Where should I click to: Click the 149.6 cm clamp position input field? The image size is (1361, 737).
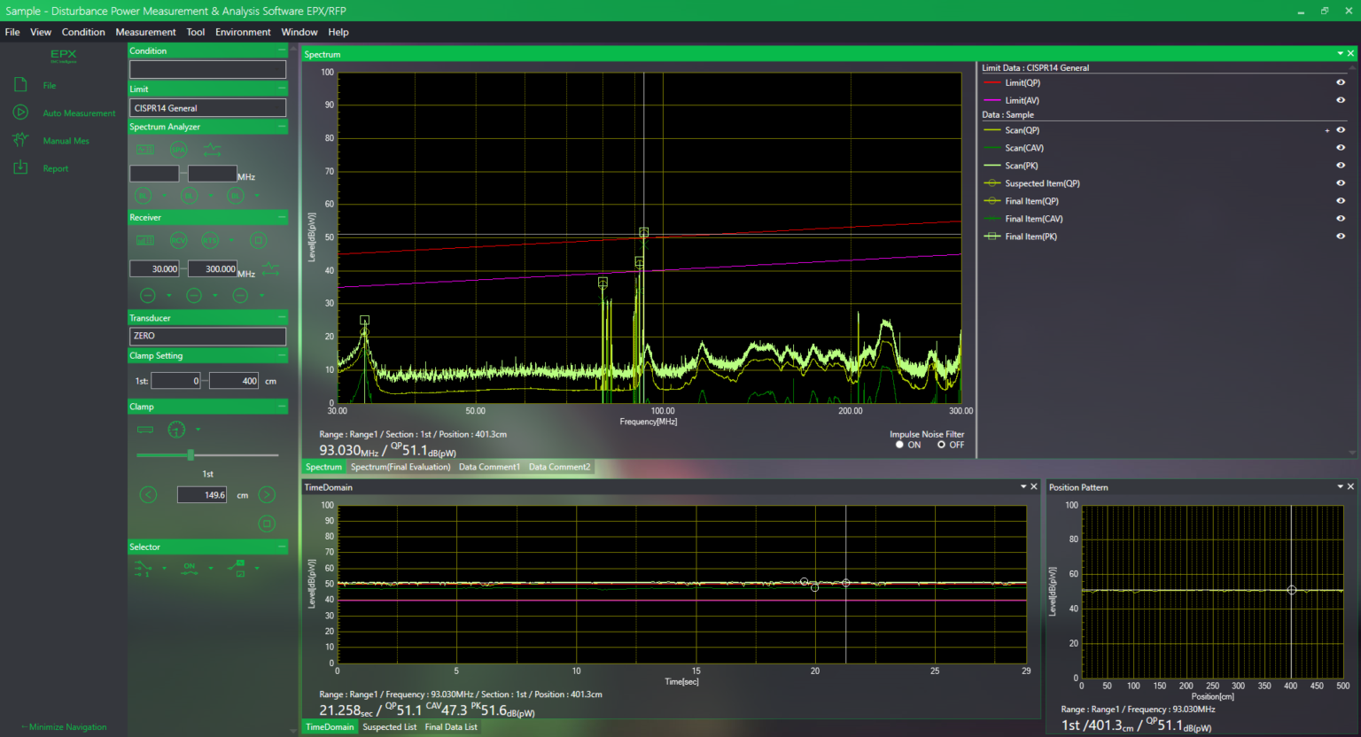201,494
